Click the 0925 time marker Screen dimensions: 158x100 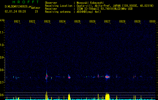click(x=77, y=21)
